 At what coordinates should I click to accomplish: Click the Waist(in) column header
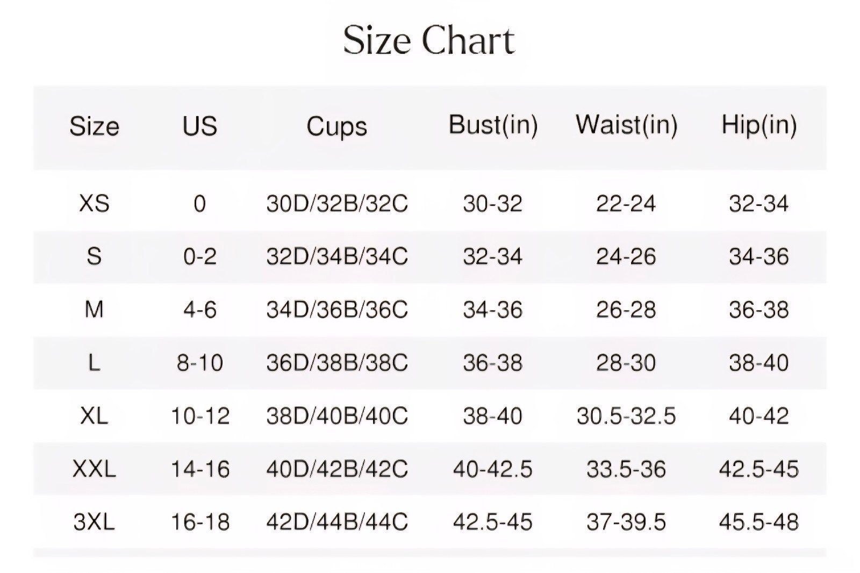[627, 125]
